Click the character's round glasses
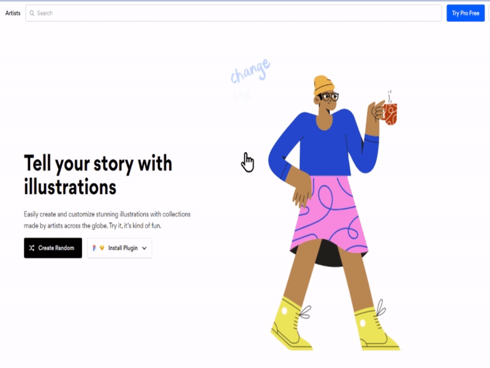This screenshot has height=368, width=490. tap(331, 97)
